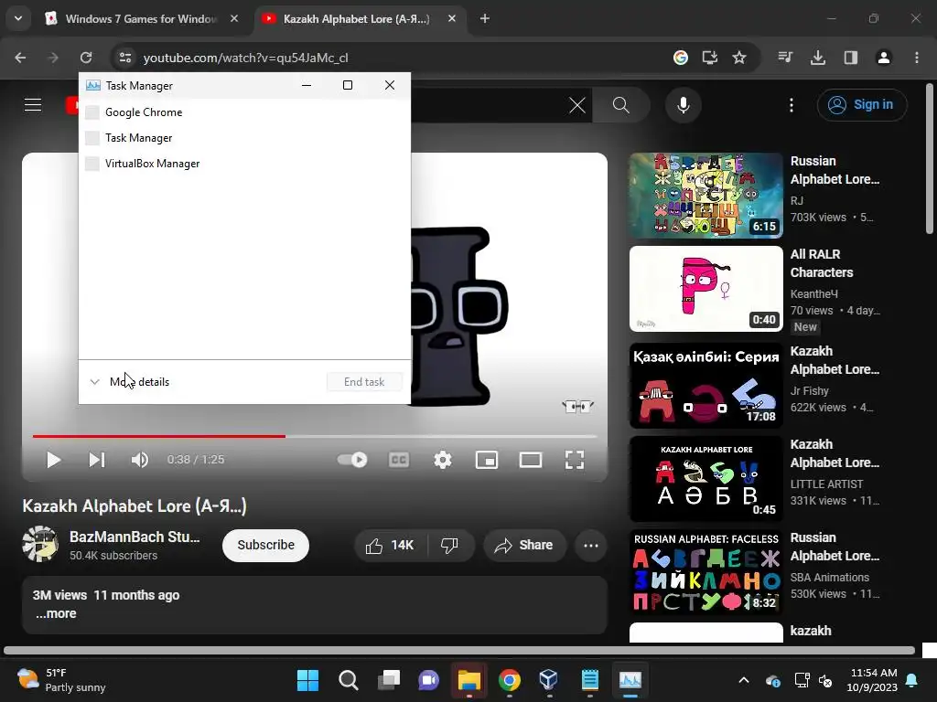Viewport: 937px width, 702px height.
Task: Select Google Chrome in Task Manager list
Action: tap(244, 112)
